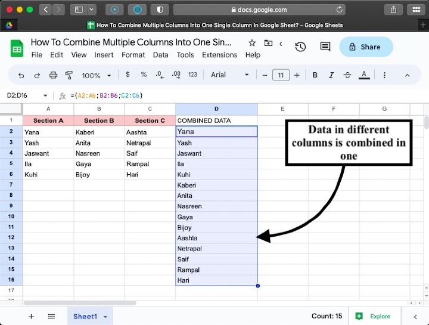Open the Extensions menu
This screenshot has height=325, width=429.
coord(219,55)
